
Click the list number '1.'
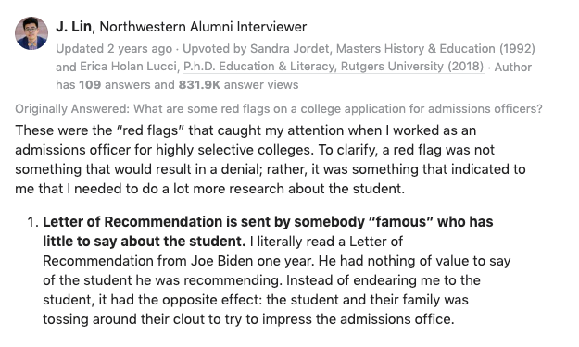(32, 222)
